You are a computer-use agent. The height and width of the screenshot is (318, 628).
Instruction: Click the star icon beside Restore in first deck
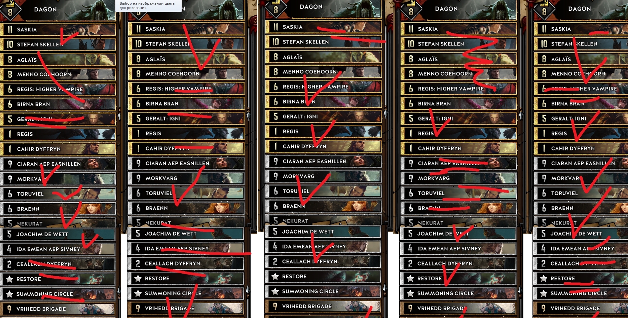point(9,279)
